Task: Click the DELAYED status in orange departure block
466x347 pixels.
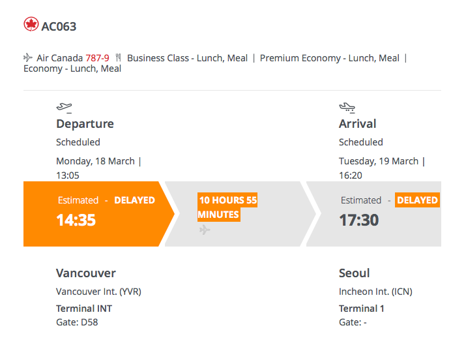Action: click(x=135, y=200)
